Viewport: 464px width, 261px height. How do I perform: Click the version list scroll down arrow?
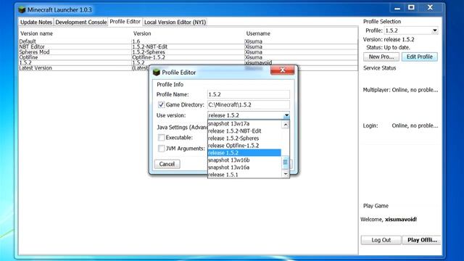click(285, 174)
